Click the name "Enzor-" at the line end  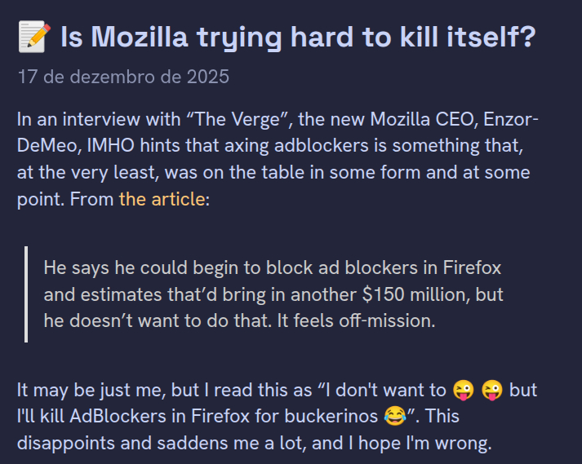coord(509,121)
